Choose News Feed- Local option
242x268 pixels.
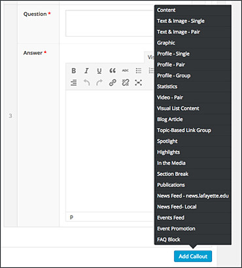click(x=193, y=207)
